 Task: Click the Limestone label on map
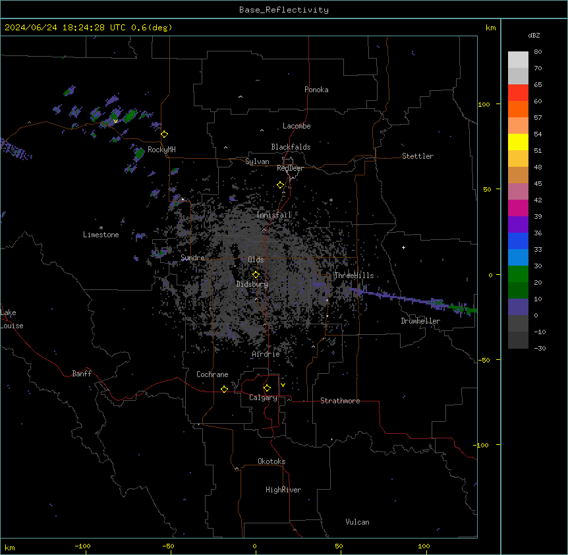[101, 235]
